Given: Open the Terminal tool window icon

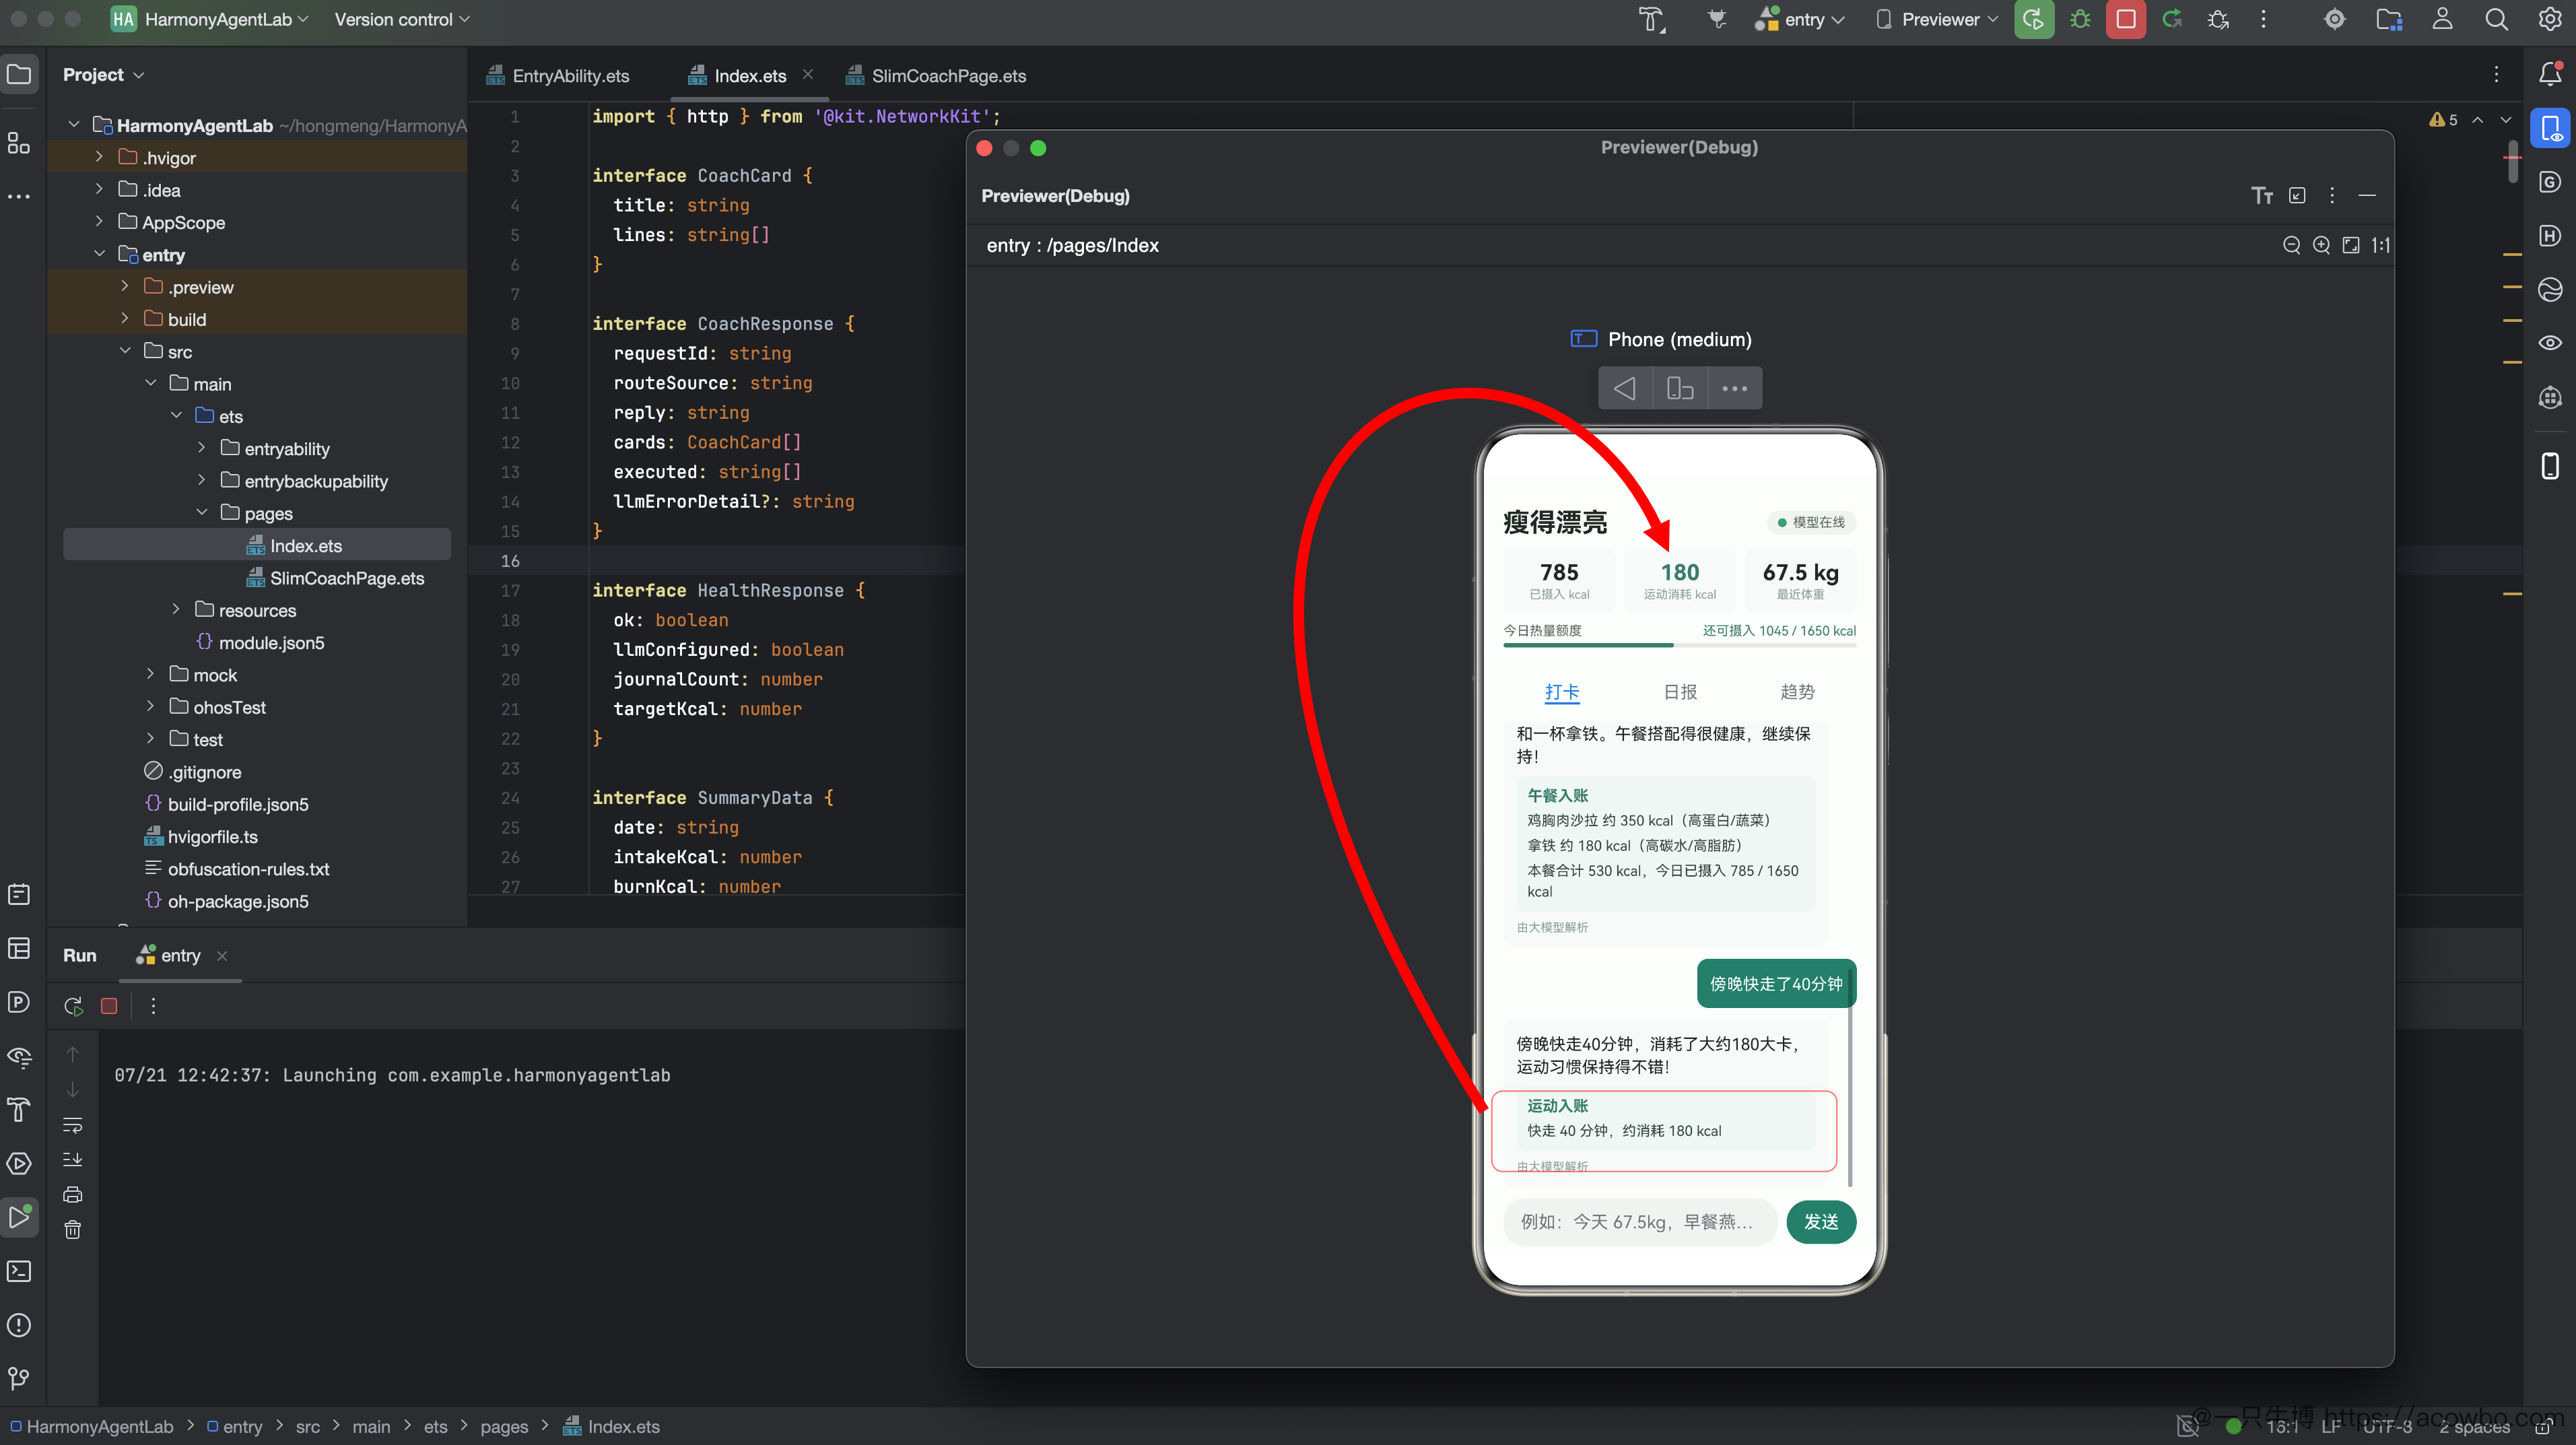Looking at the screenshot, I should coord(19,1271).
